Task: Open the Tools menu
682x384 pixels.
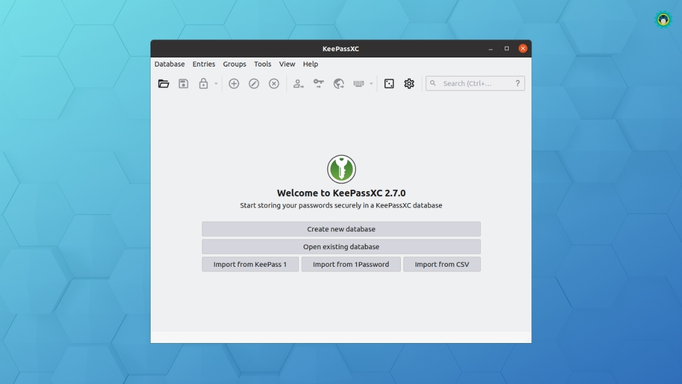Action: coord(263,64)
